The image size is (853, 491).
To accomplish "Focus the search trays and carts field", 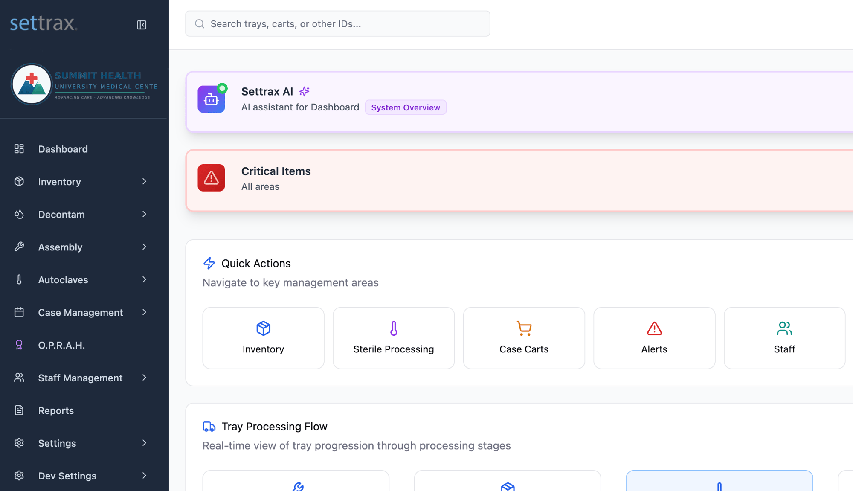I will pos(337,24).
